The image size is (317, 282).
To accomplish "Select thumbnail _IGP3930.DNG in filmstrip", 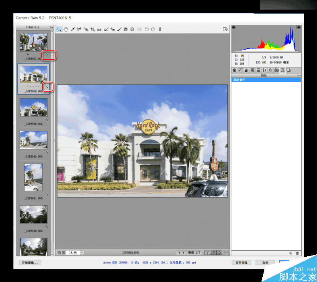I will coord(34,140).
